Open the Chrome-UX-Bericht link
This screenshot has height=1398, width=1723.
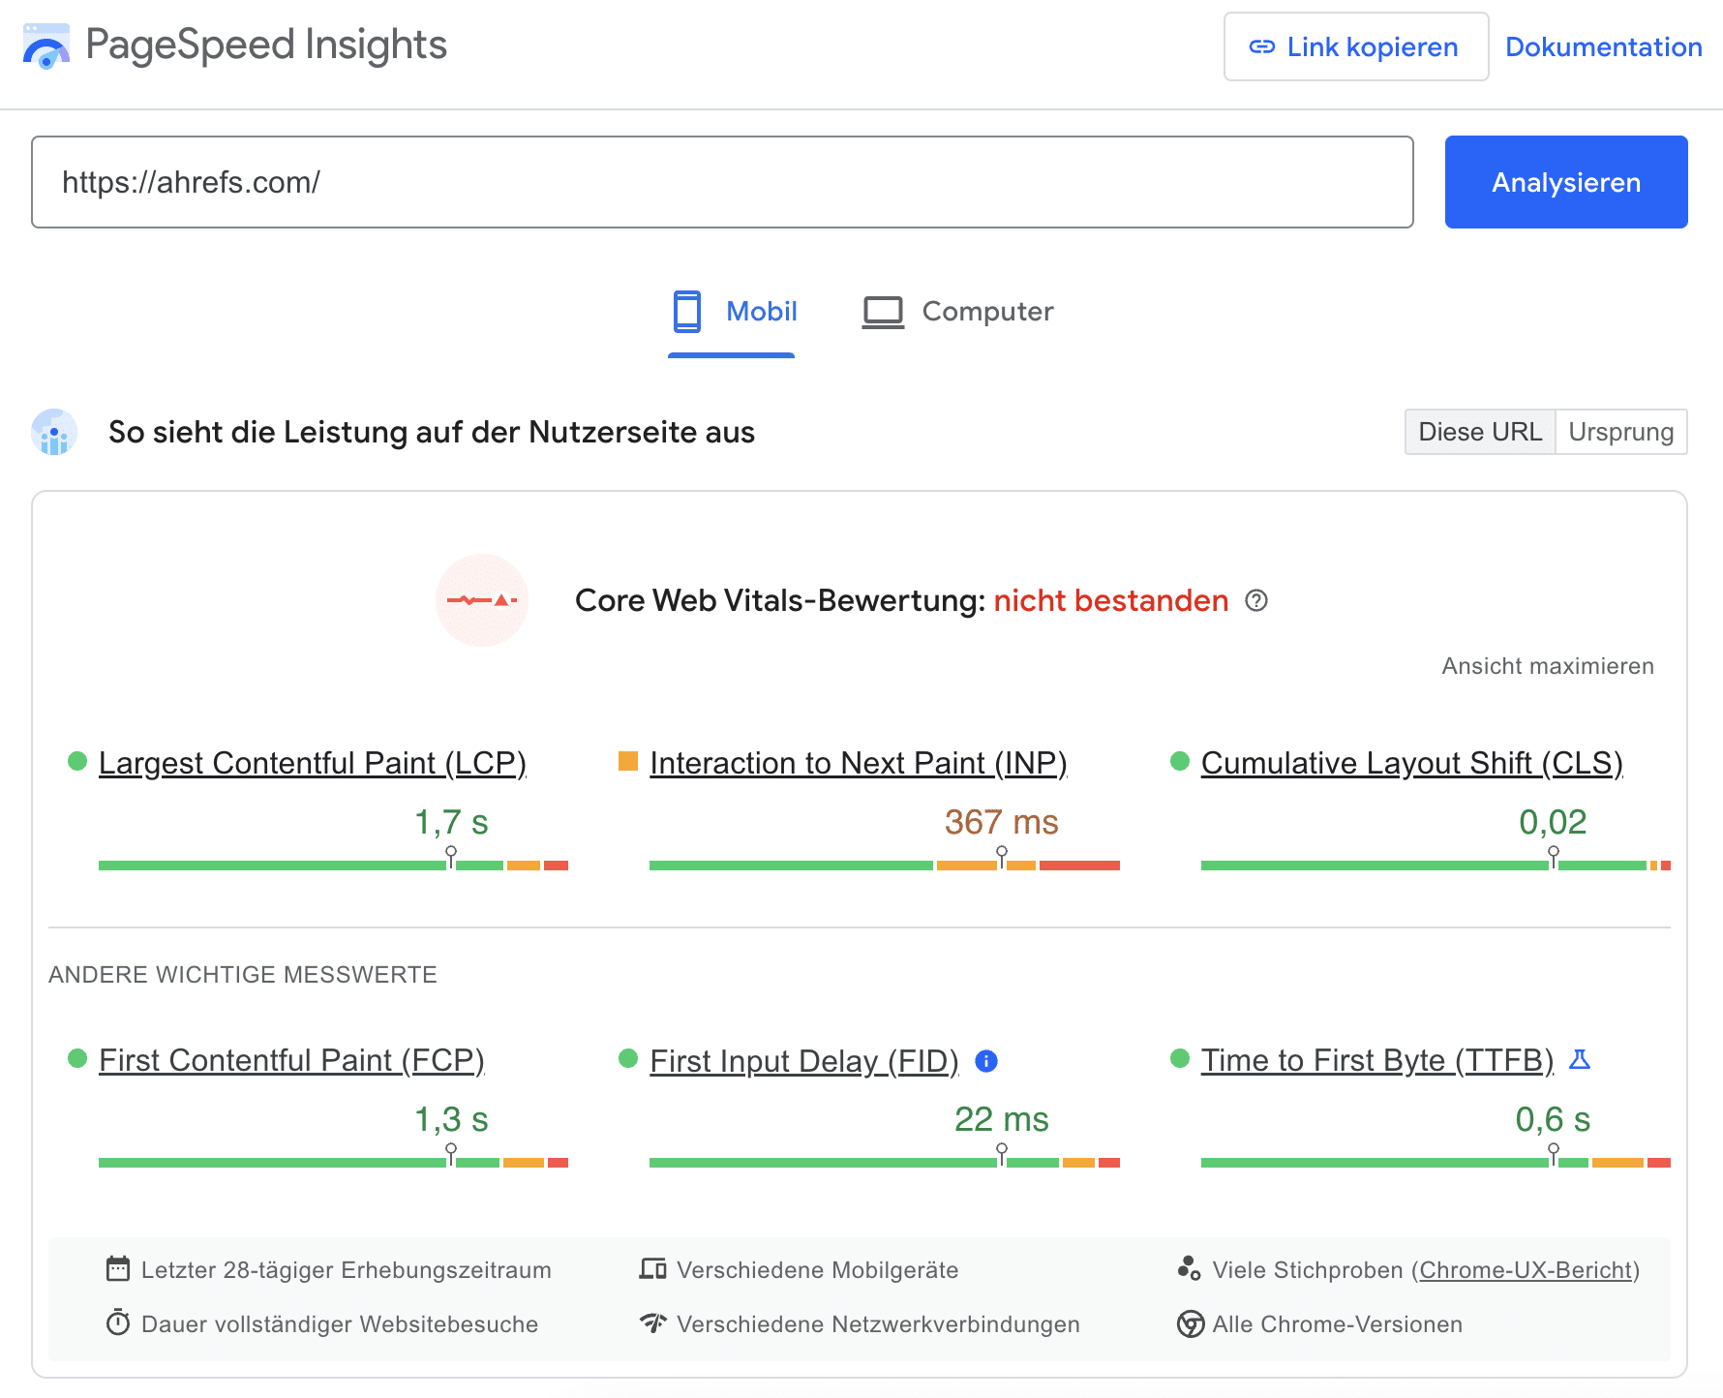tap(1527, 1269)
